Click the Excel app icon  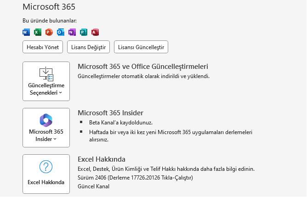coord(38,32)
